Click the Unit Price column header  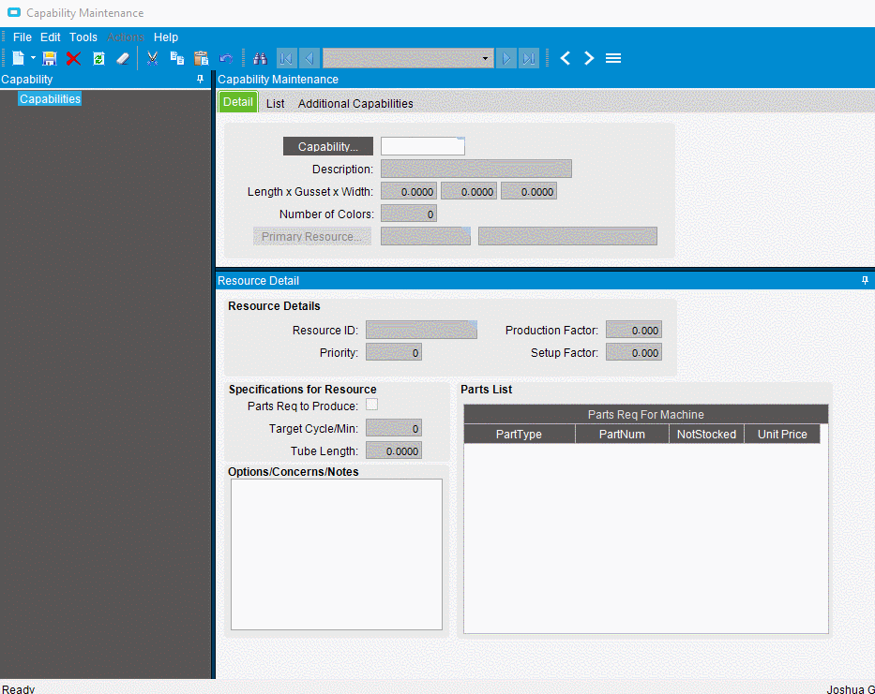click(x=782, y=434)
